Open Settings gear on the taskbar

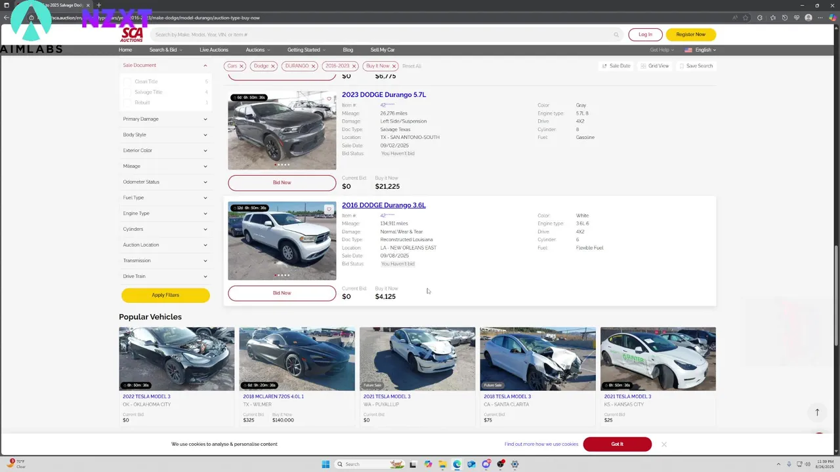(514, 464)
